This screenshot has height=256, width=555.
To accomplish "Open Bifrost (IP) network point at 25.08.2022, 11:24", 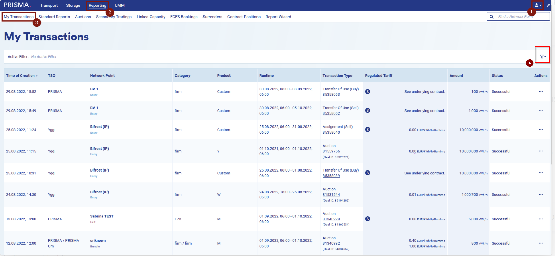I will 99,127.
